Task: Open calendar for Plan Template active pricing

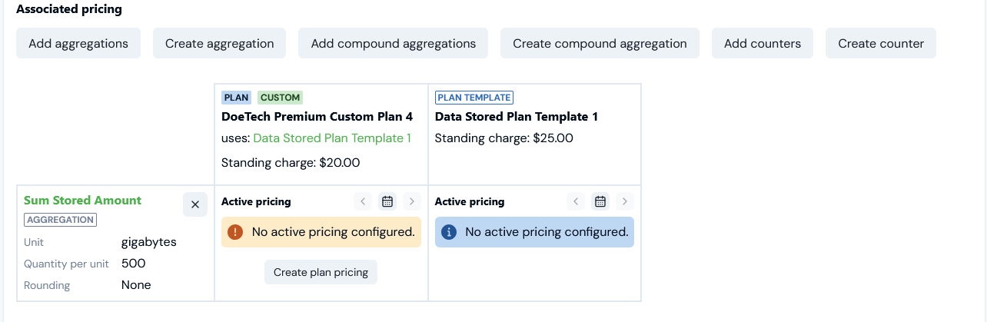Action: [x=600, y=201]
